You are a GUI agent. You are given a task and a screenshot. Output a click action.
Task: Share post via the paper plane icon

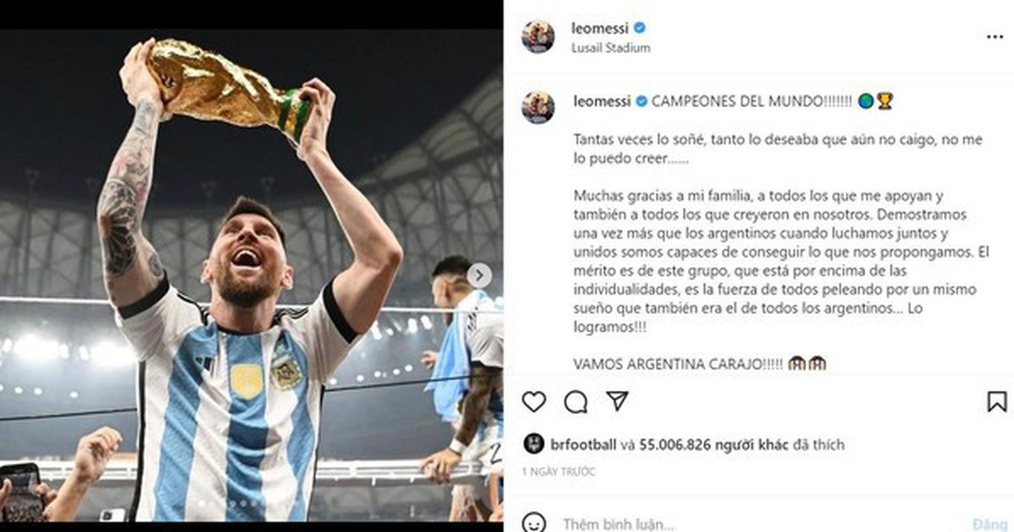(618, 401)
